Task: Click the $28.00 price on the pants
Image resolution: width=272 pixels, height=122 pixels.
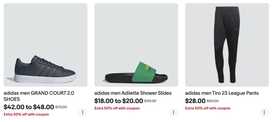Action: pyautogui.click(x=195, y=101)
